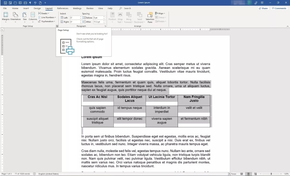The height and width of the screenshot is (176, 290).
Task: Switch to the Mailings tab
Action: coord(77,8)
